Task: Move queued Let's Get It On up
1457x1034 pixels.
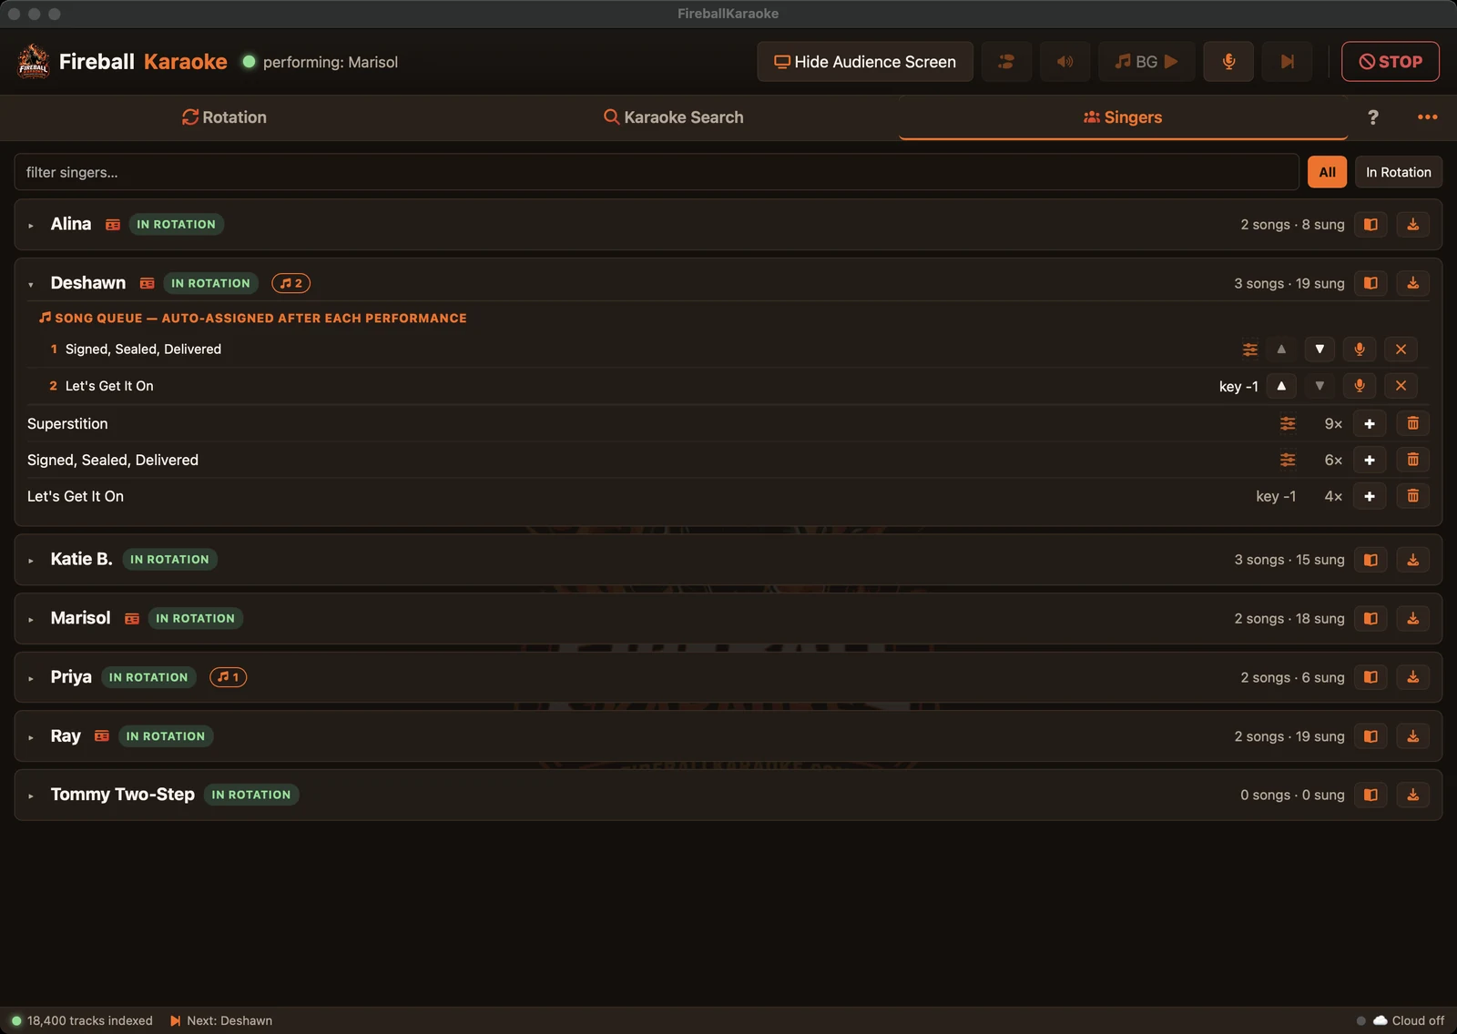Action: coord(1281,386)
